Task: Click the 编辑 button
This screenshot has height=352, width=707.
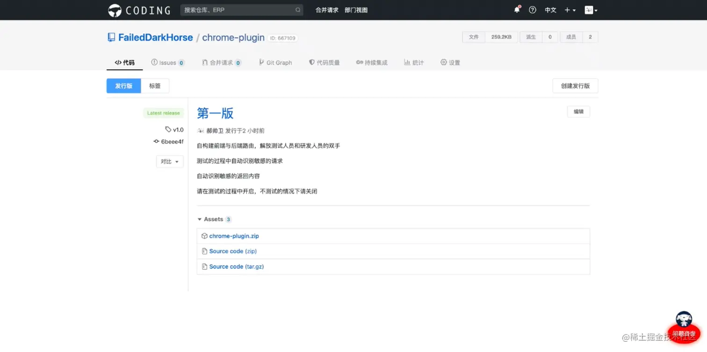Action: (578, 112)
